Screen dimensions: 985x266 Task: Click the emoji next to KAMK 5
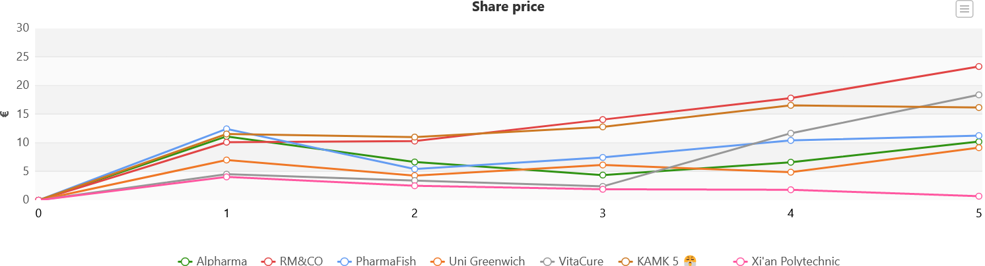pos(691,261)
